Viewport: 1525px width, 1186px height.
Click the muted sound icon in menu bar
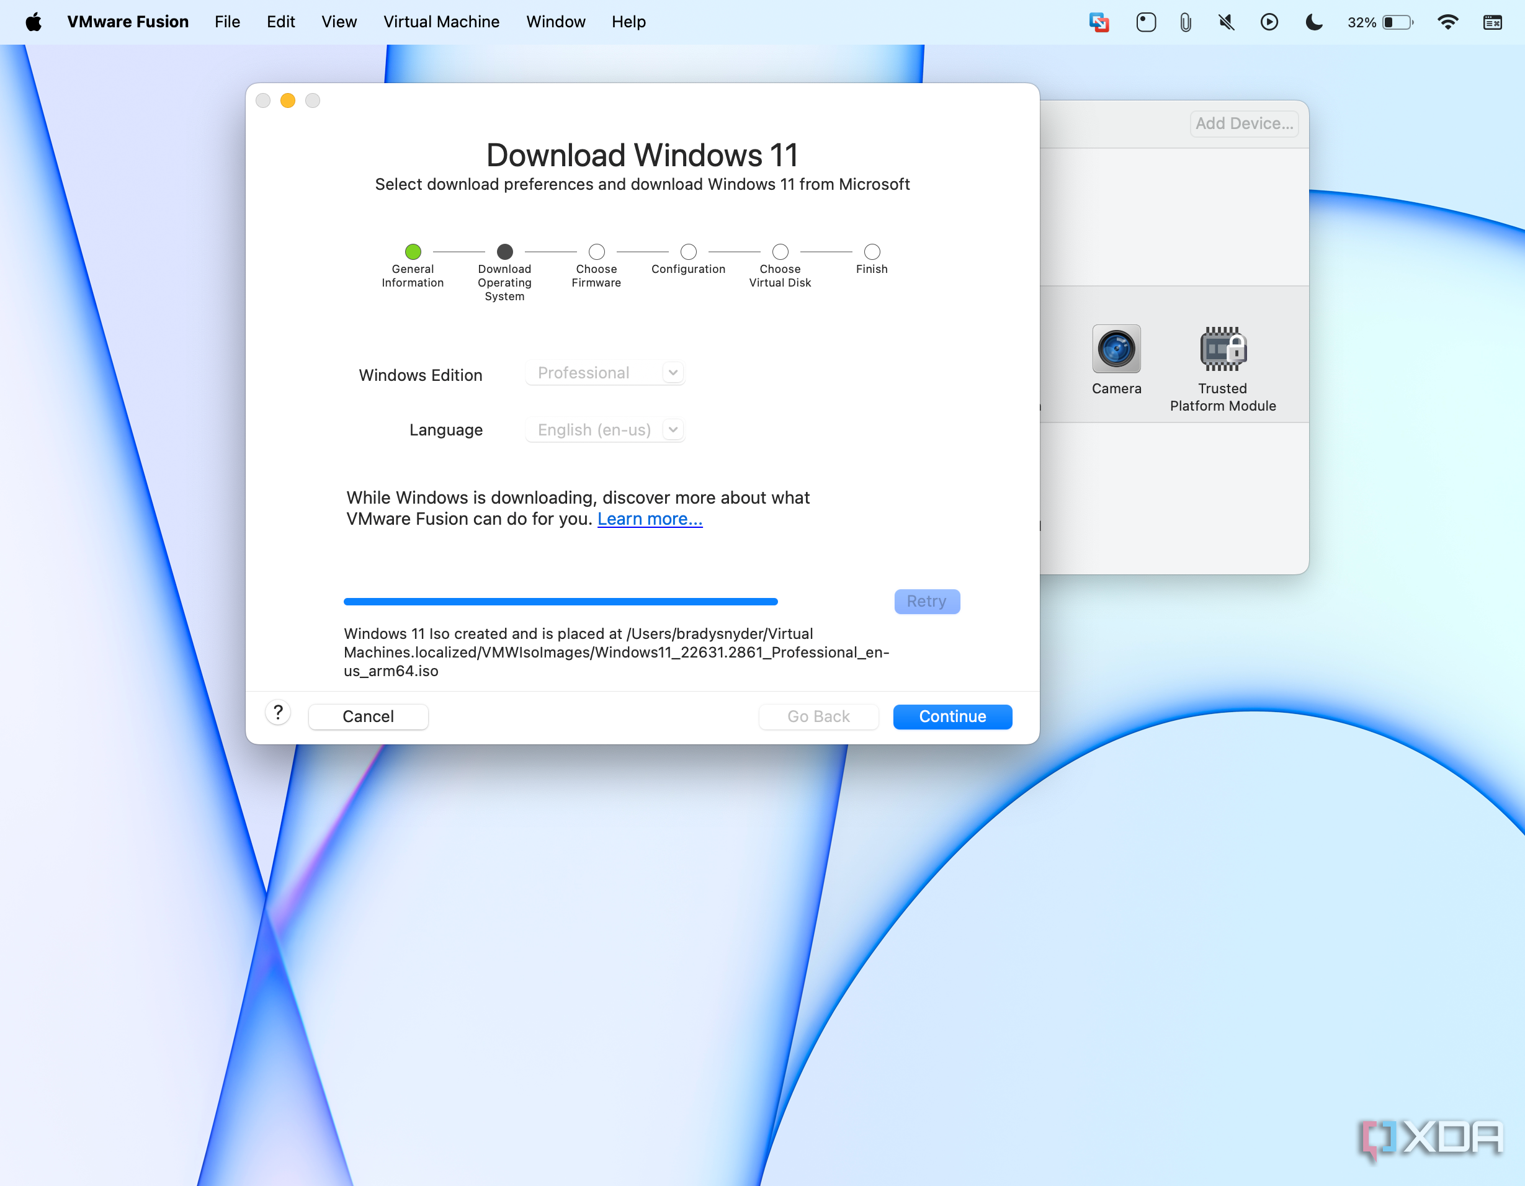tap(1226, 22)
